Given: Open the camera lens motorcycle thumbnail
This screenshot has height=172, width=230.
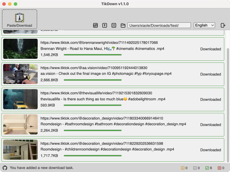Looking at the screenshot, I should [x=20, y=74].
